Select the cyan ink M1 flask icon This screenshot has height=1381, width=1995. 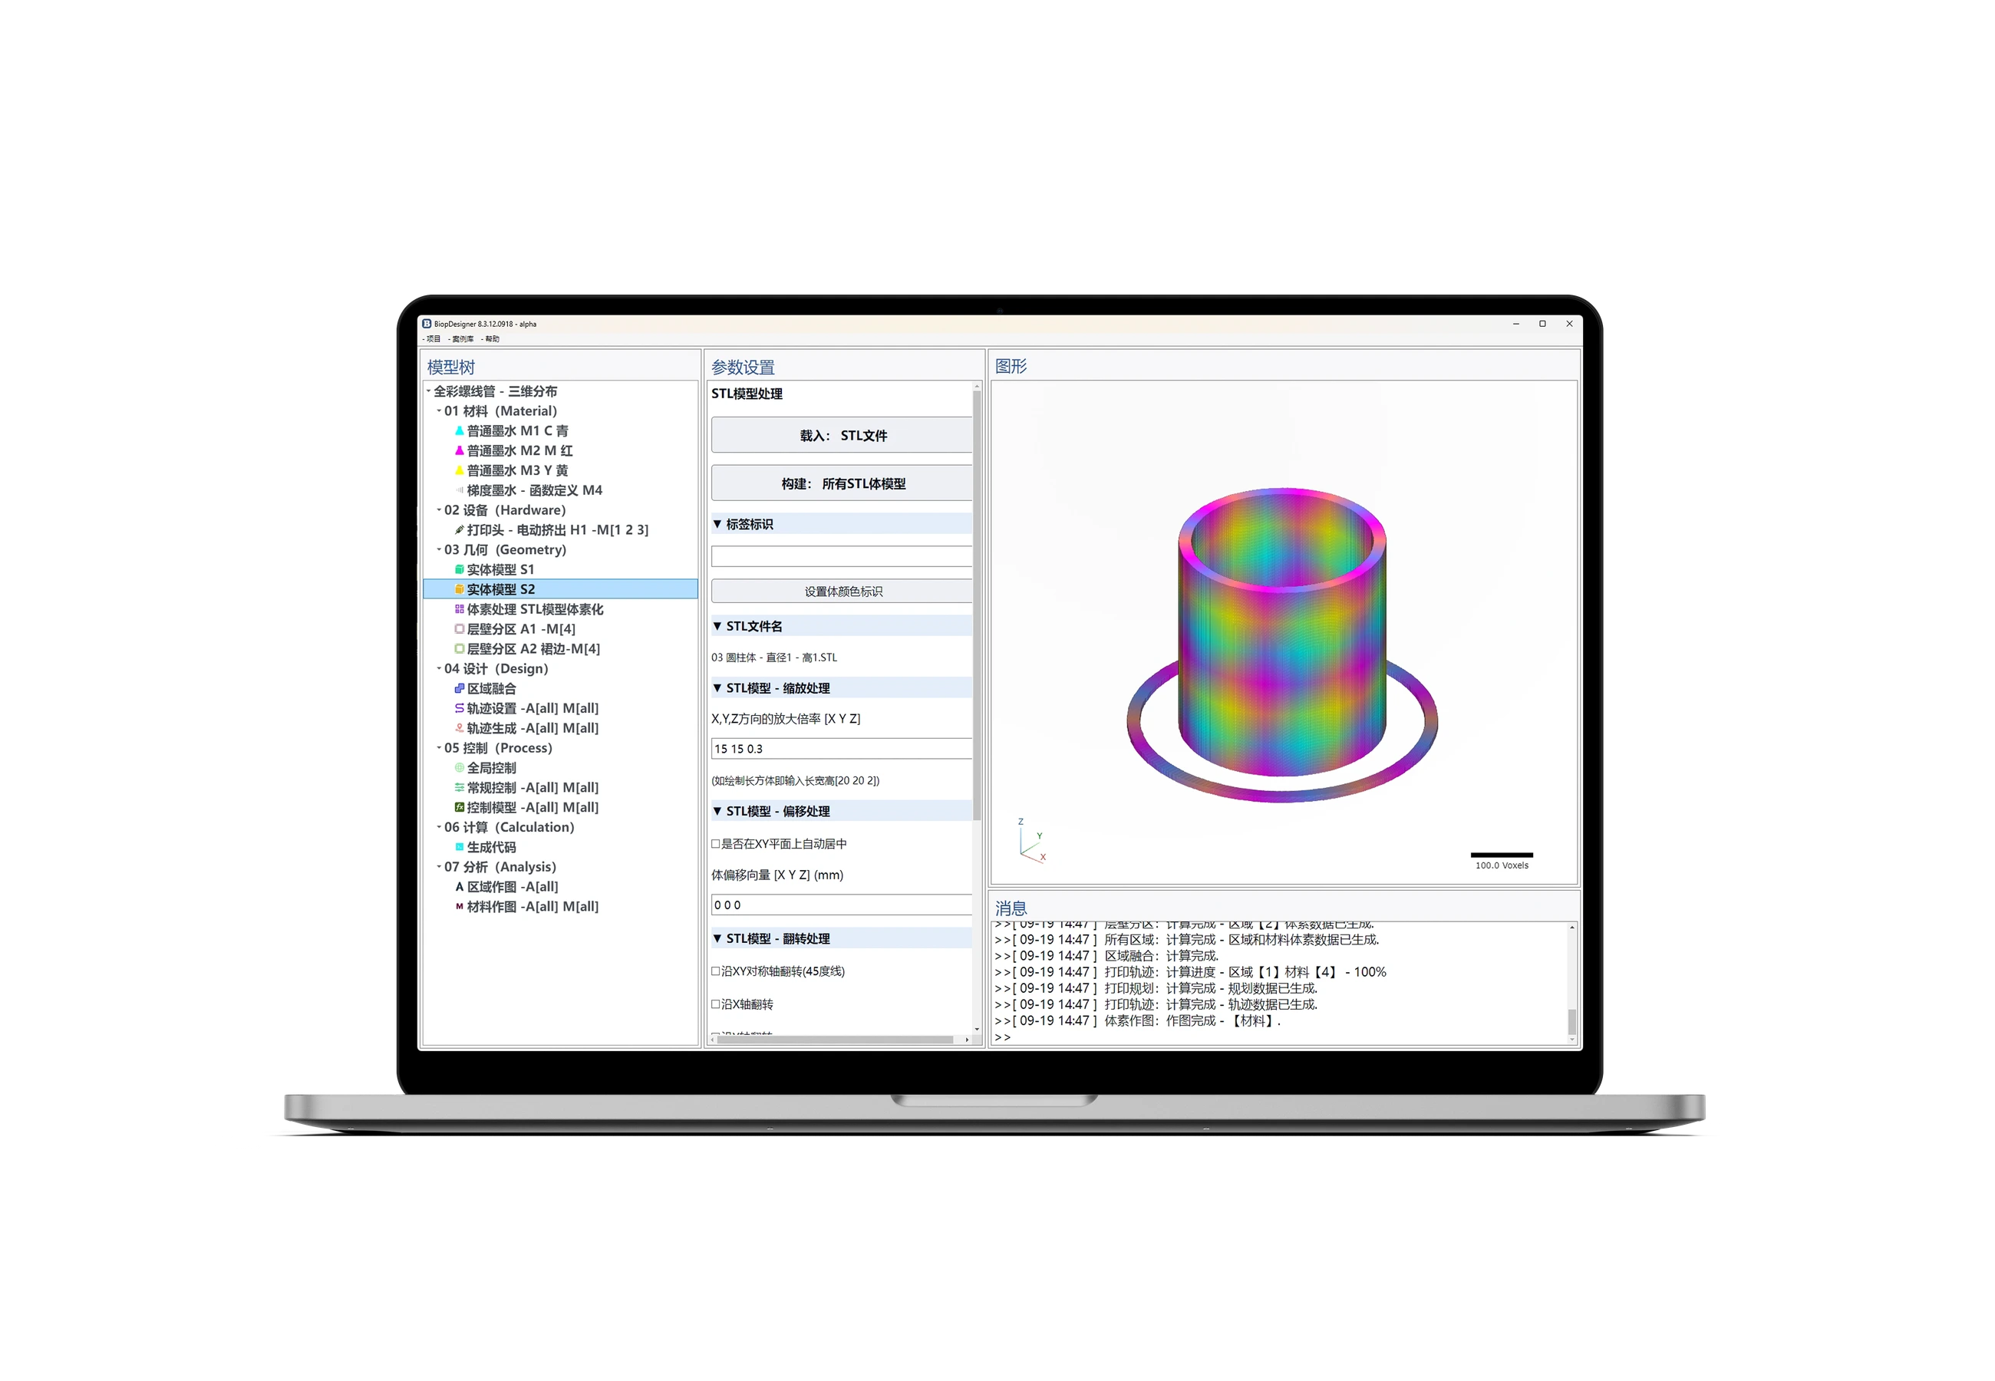coord(460,431)
